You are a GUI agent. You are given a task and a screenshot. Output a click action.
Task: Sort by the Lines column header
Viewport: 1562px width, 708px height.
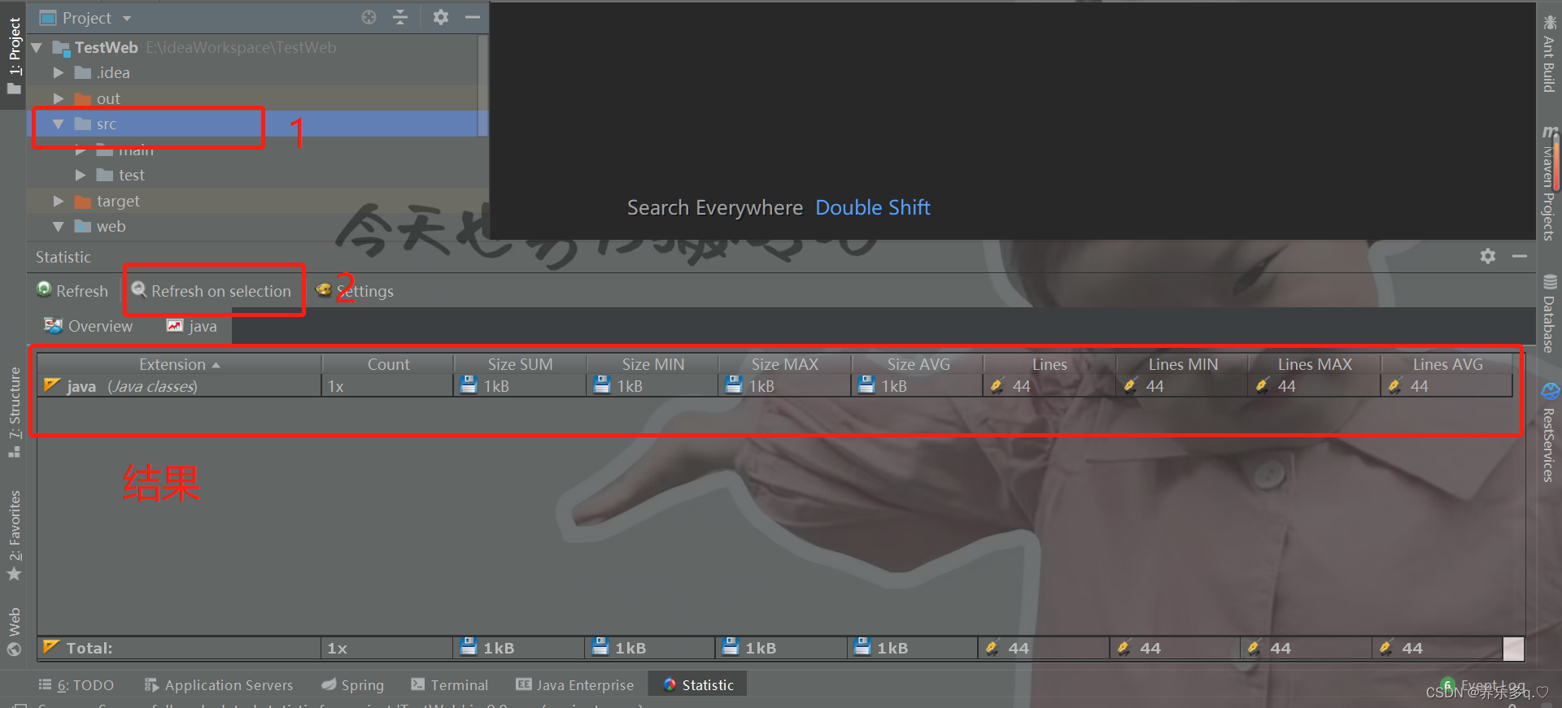click(x=1049, y=364)
